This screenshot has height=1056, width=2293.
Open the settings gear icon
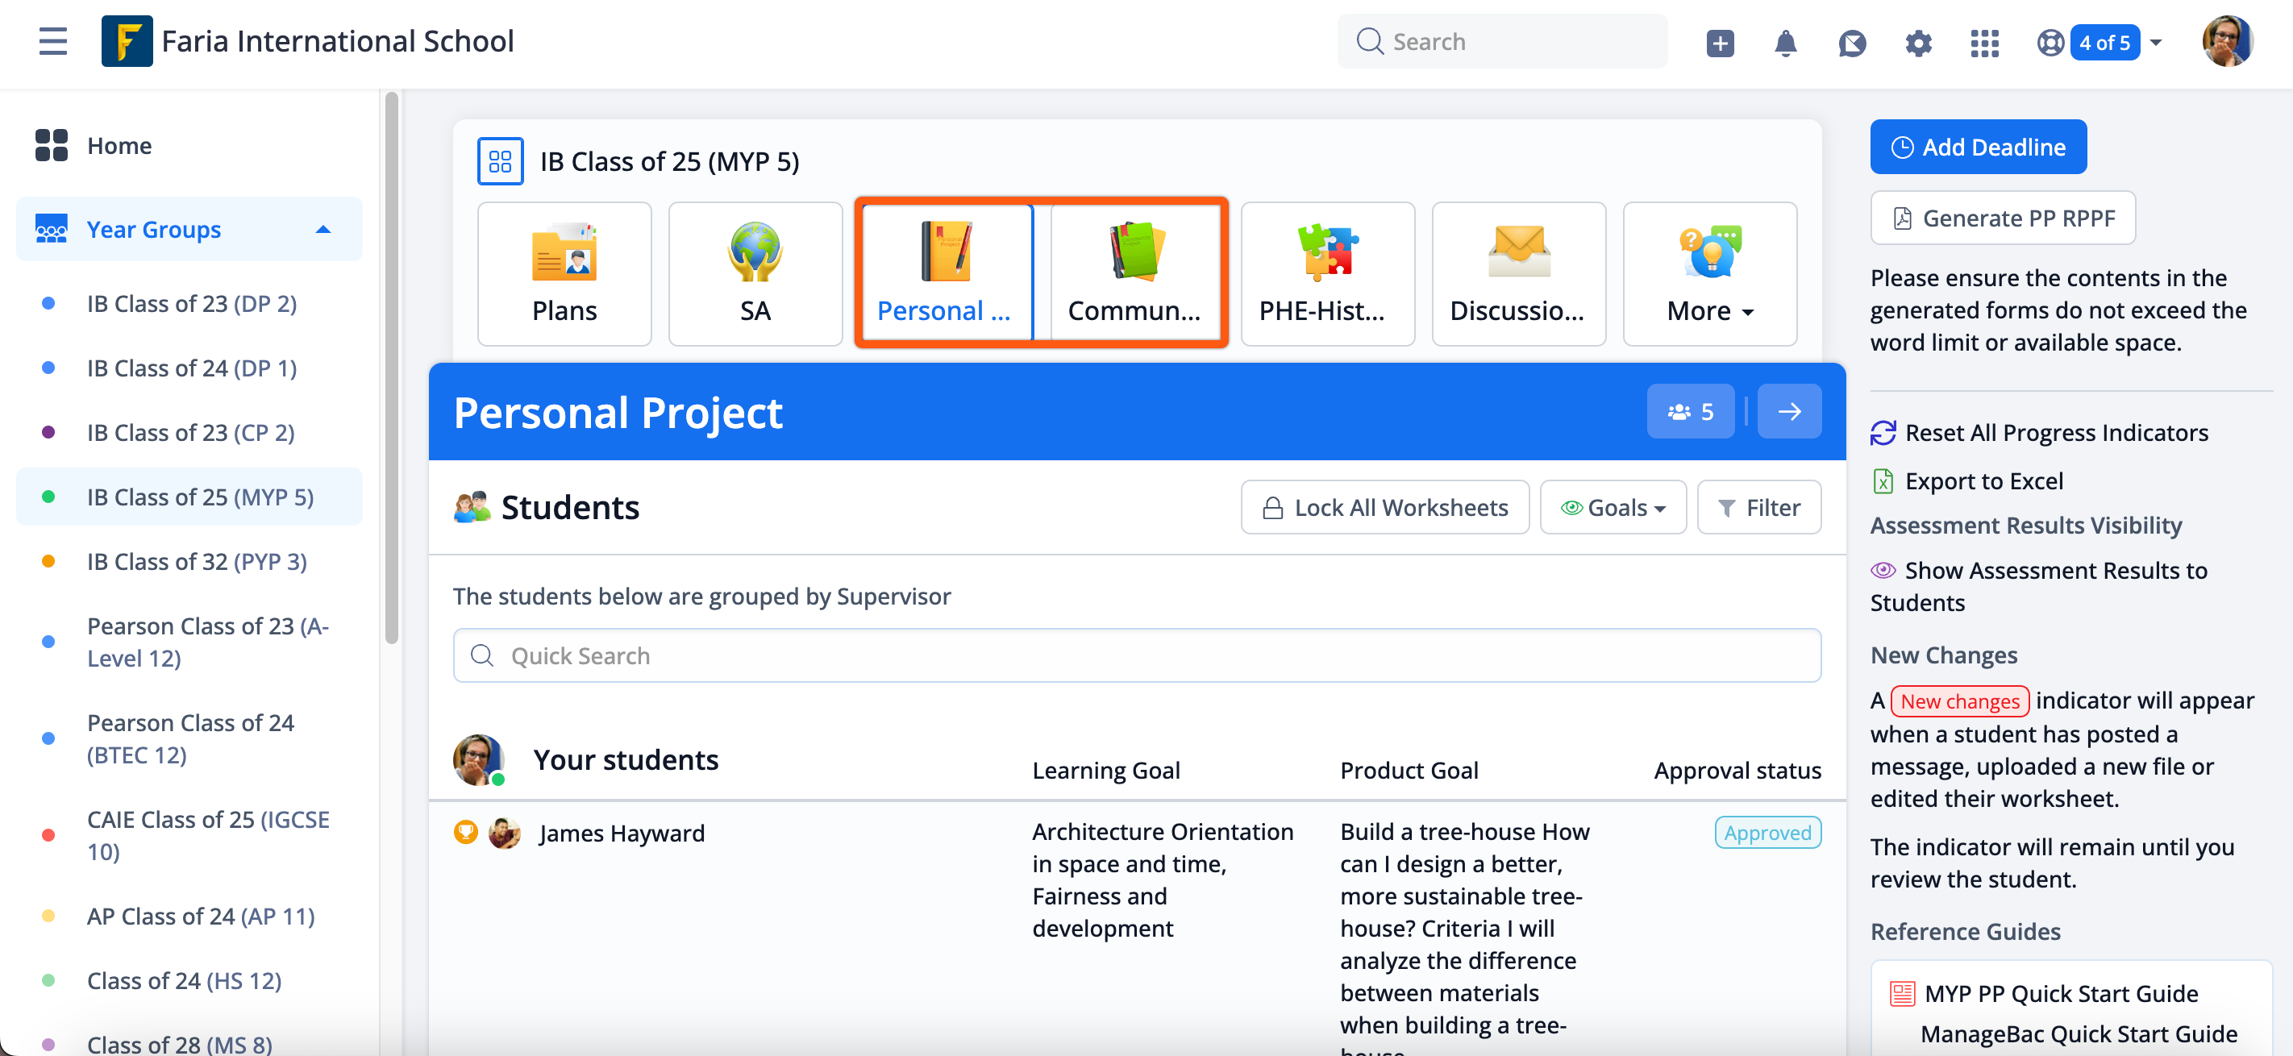1918,43
